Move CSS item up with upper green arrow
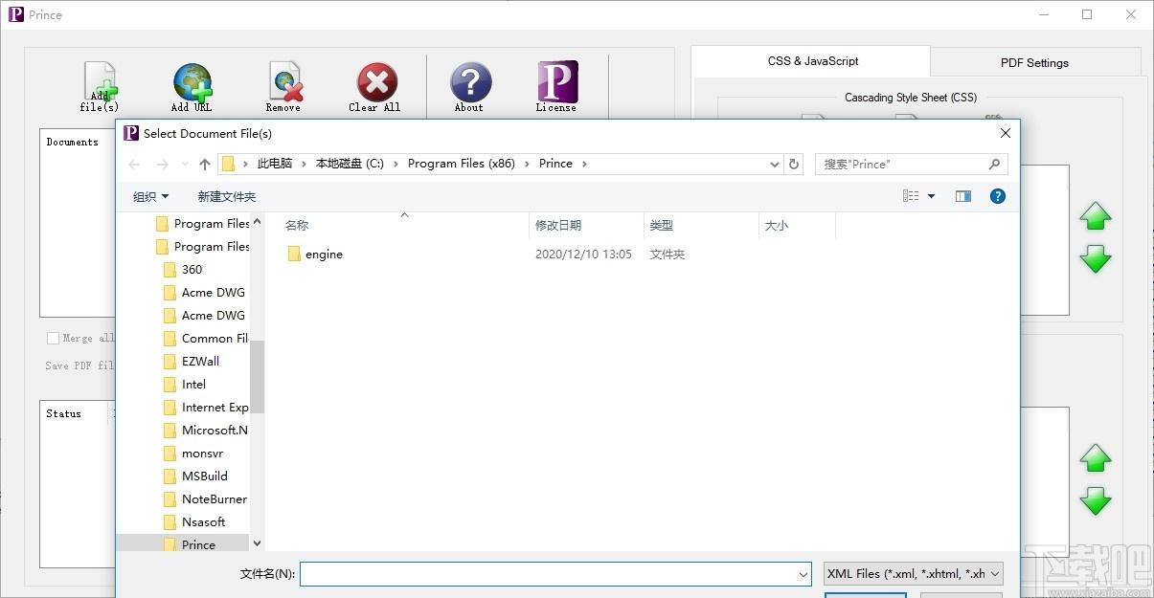 1095,216
